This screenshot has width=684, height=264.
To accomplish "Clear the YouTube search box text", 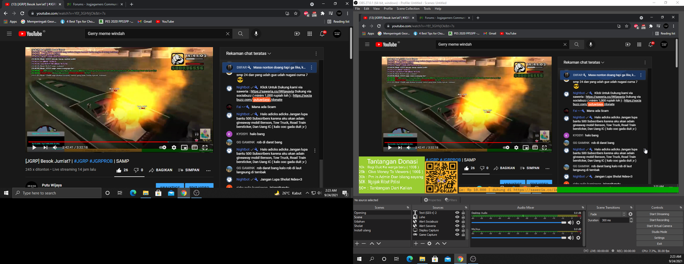I will click(x=228, y=34).
